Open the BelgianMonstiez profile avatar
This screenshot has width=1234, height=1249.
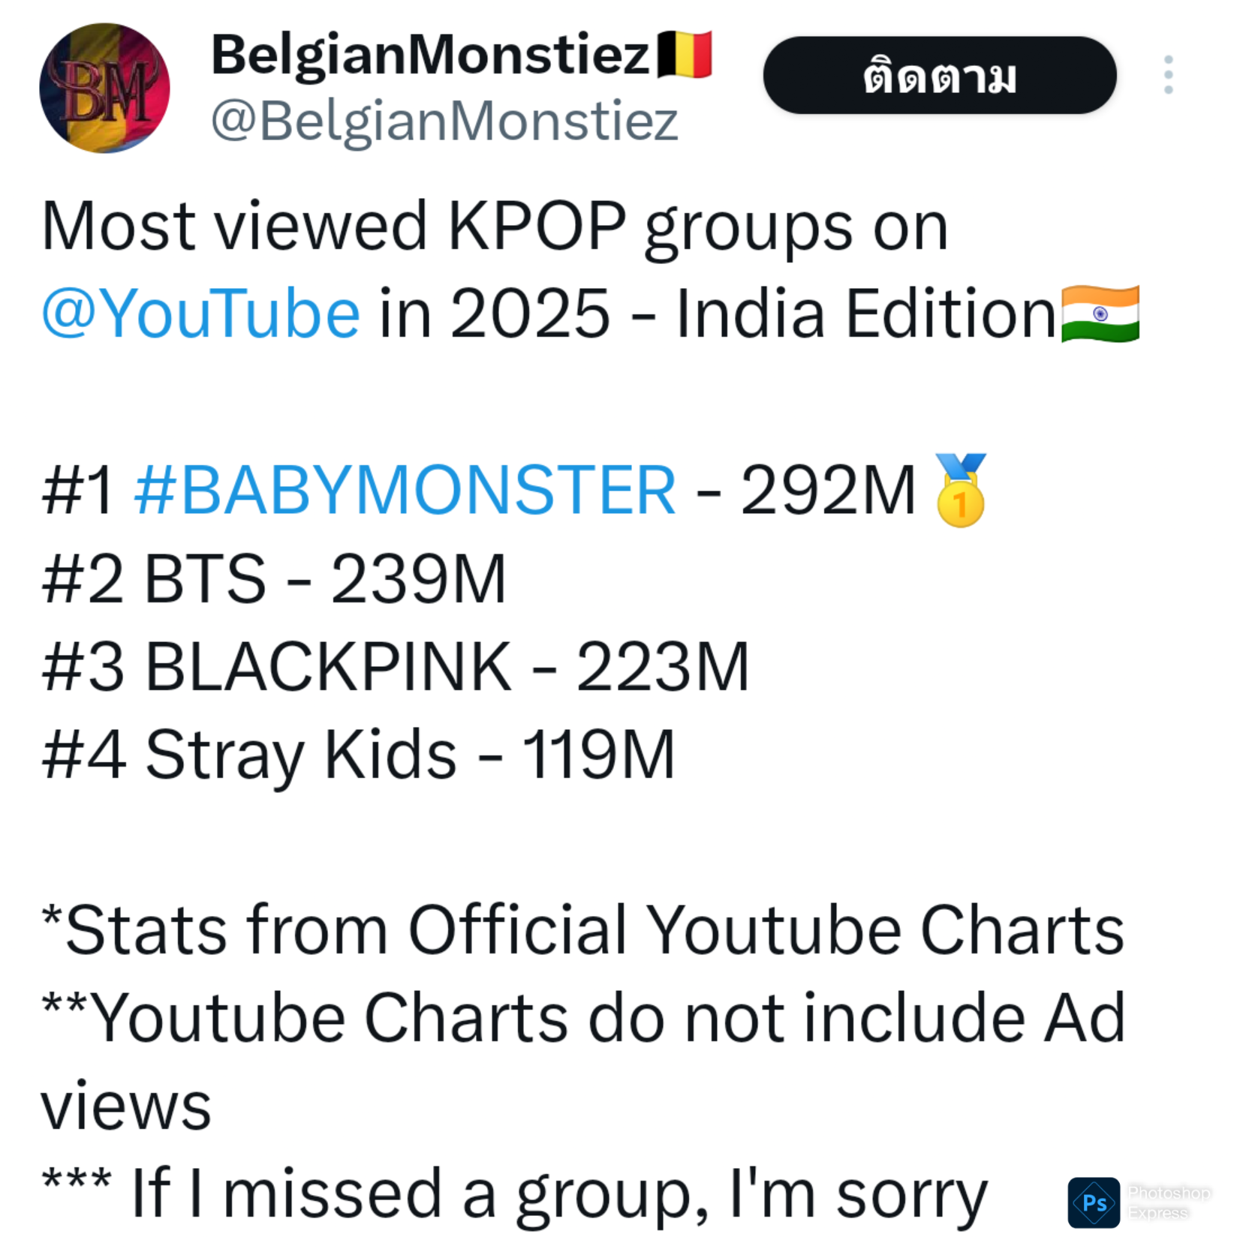coord(104,89)
